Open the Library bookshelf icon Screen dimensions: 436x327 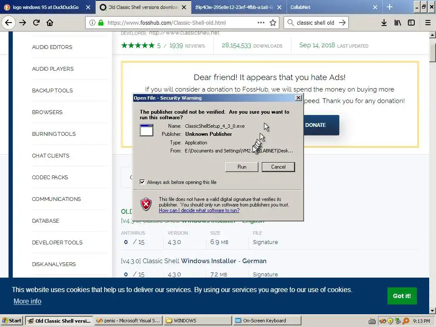[398, 23]
